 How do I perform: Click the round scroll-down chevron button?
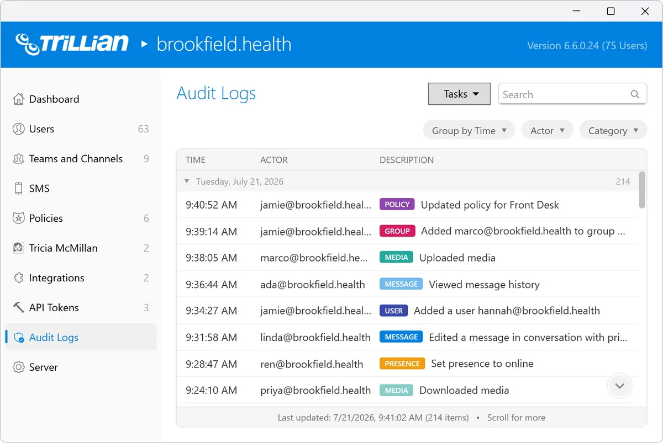[x=619, y=386]
